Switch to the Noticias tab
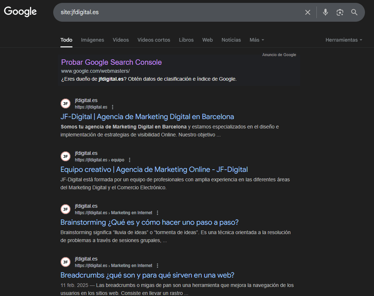This screenshot has width=374, height=296. [231, 40]
